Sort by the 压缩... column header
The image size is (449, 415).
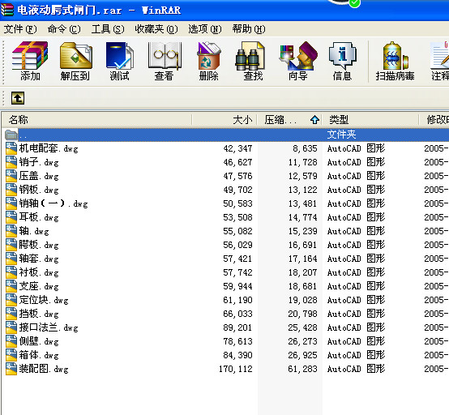(x=289, y=119)
